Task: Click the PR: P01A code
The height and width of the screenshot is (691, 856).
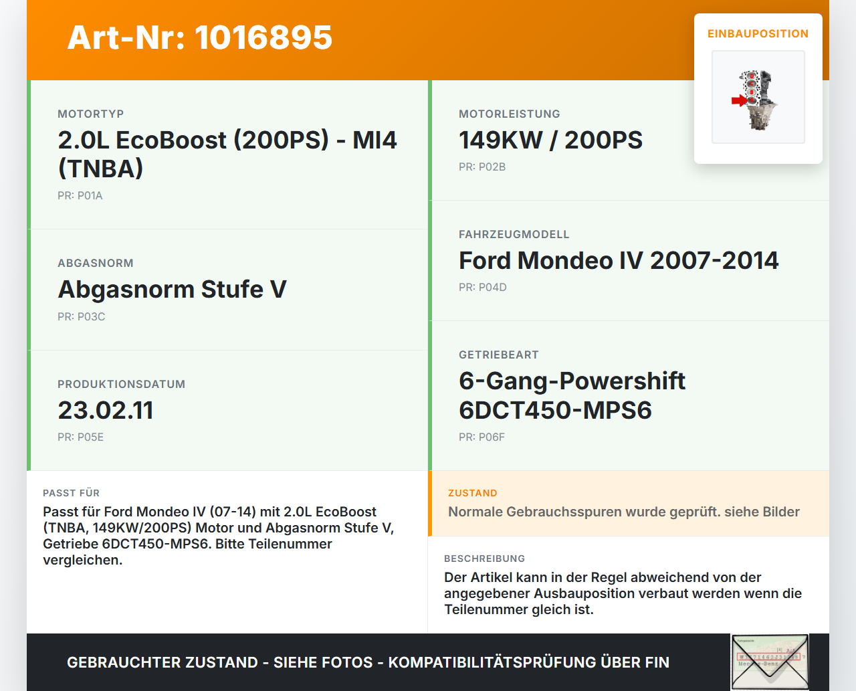Action: [x=80, y=196]
